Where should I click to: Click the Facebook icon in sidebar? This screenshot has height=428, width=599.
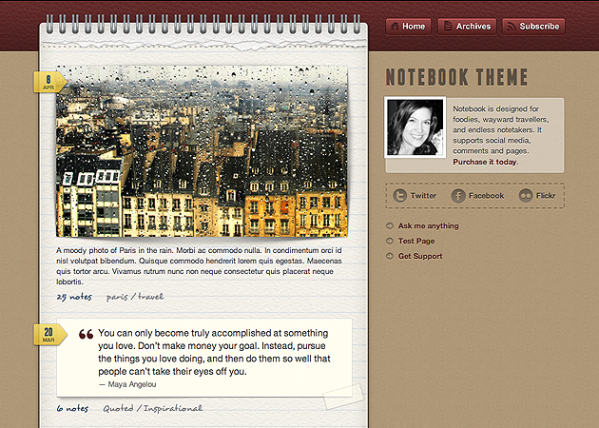(x=458, y=196)
